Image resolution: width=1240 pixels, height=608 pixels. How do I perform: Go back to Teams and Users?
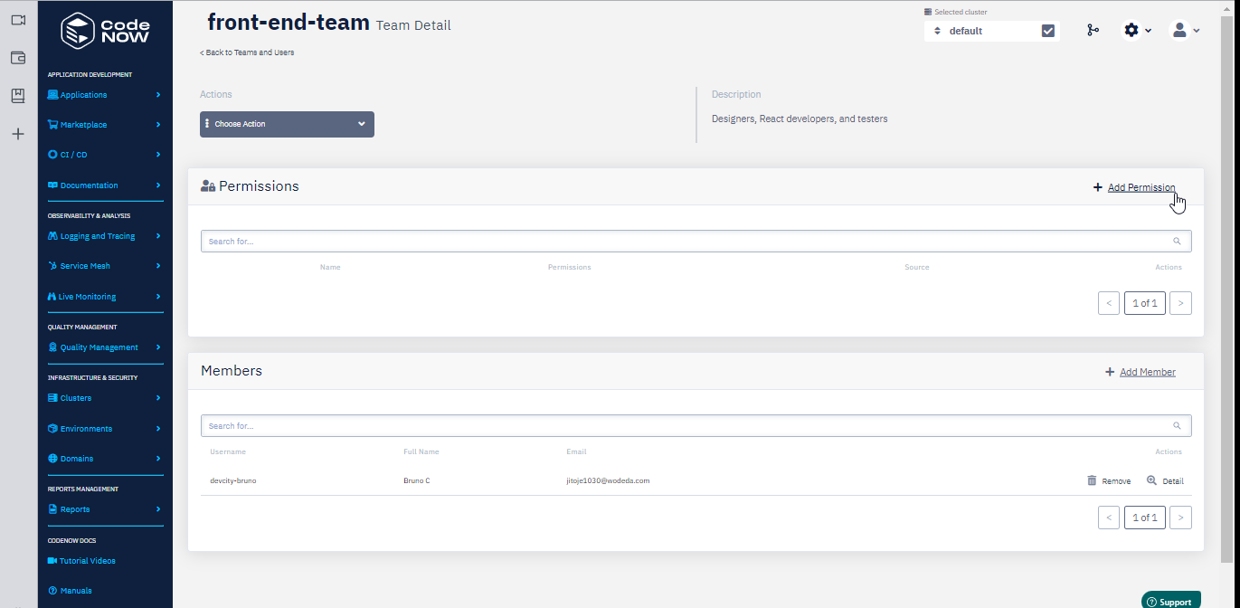[x=247, y=52]
